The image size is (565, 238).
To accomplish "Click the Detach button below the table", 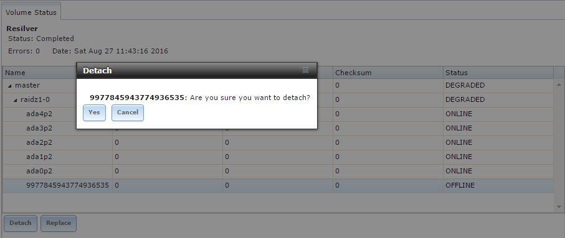I will [20, 223].
